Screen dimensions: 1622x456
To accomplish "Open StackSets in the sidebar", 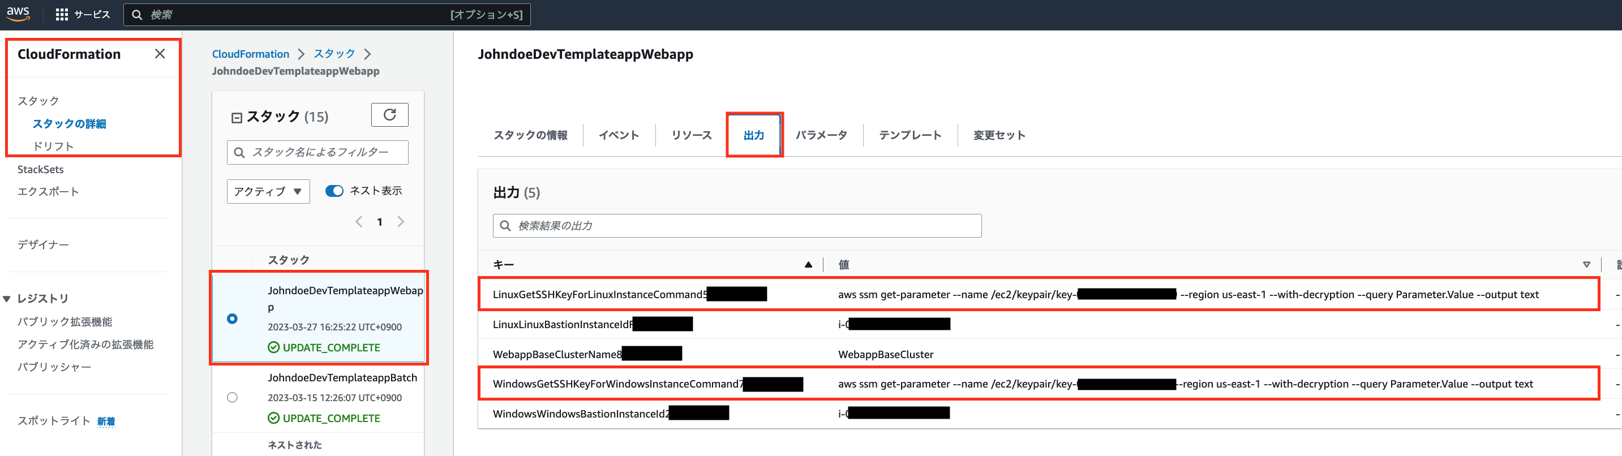I will 40,169.
